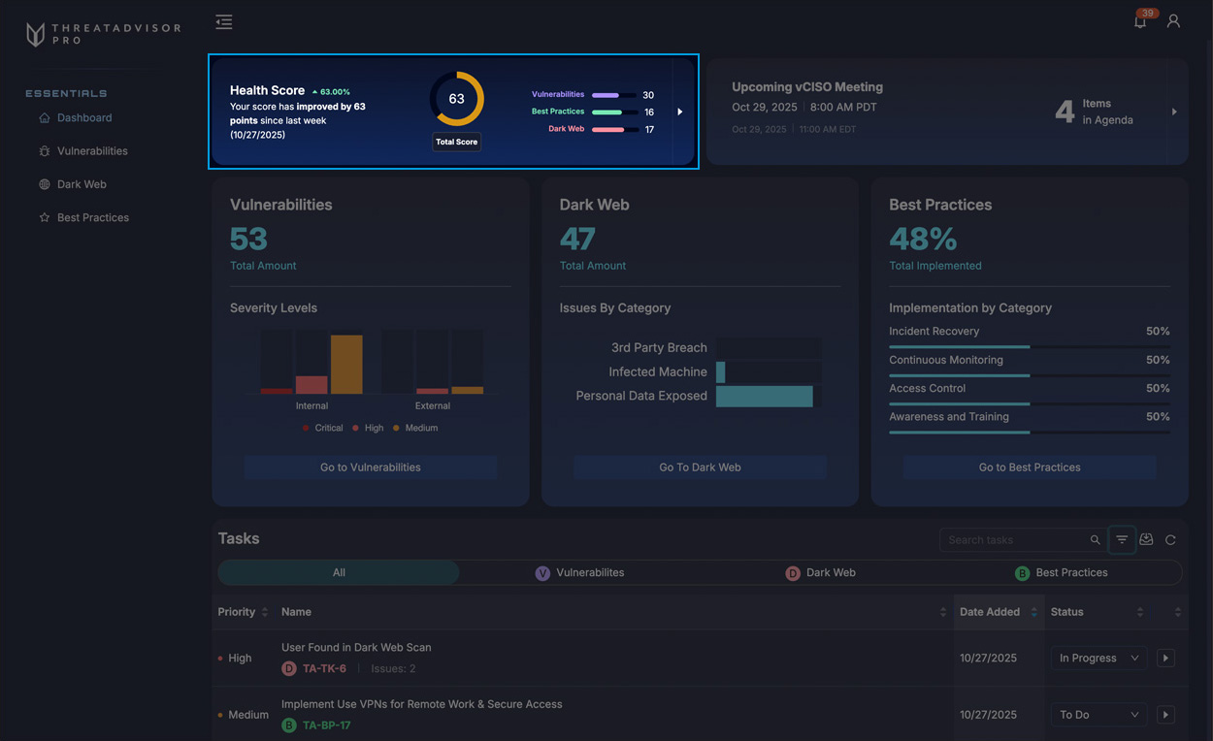Click the Go to Vulnerabilities button
This screenshot has height=741, width=1213.
pos(370,467)
